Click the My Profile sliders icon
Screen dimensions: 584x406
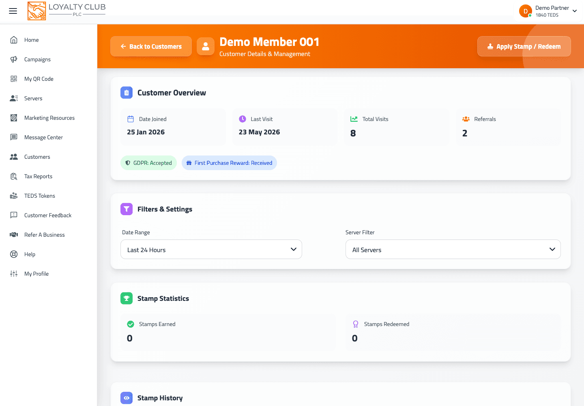pos(14,274)
